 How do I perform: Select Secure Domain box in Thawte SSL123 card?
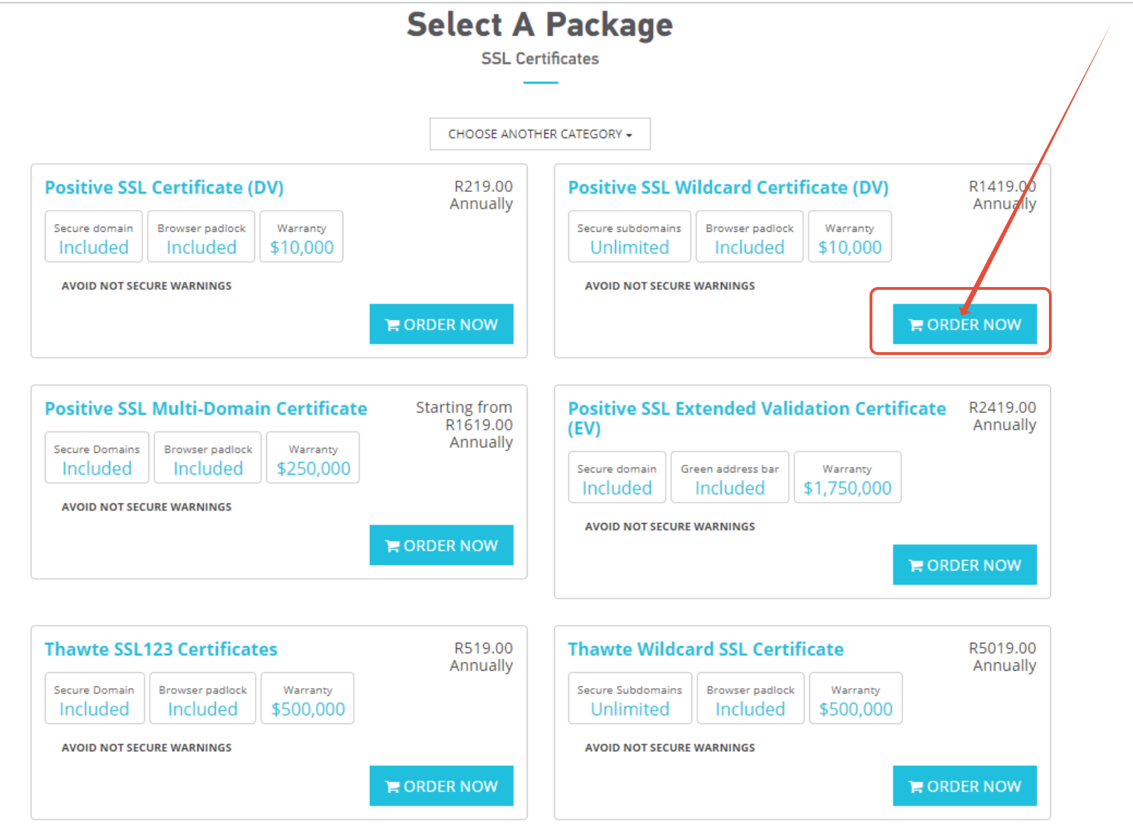click(x=95, y=699)
